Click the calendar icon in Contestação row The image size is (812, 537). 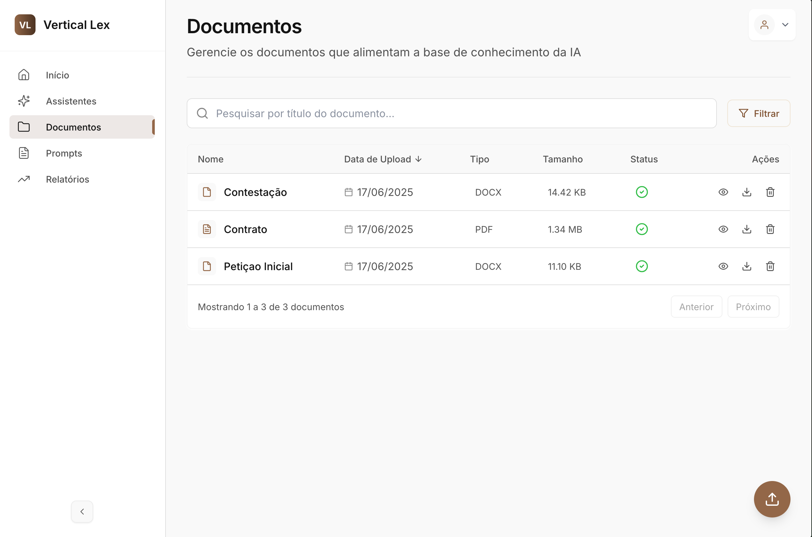point(348,192)
